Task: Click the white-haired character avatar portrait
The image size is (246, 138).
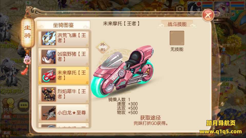Action: click(222, 9)
